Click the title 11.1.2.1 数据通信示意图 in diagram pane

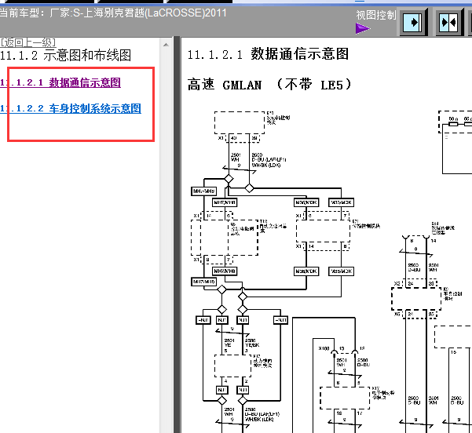tap(268, 54)
